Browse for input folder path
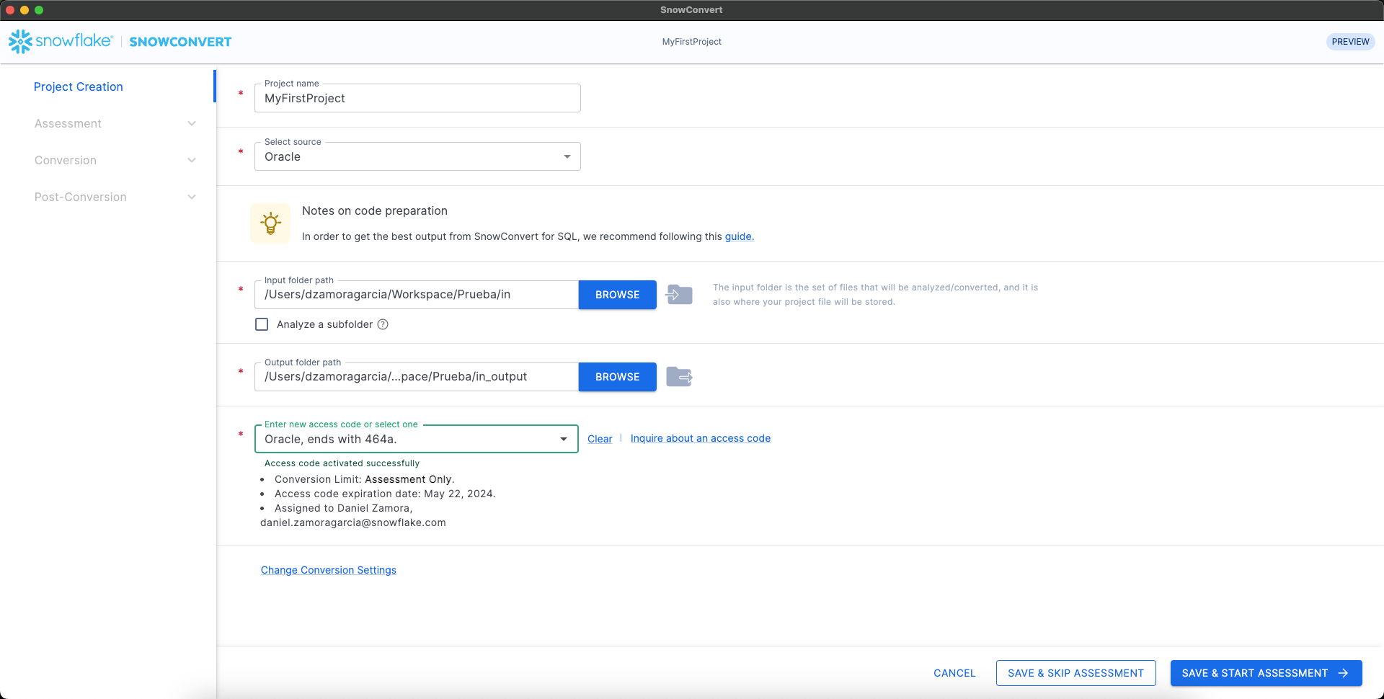This screenshot has width=1384, height=699. click(x=618, y=295)
